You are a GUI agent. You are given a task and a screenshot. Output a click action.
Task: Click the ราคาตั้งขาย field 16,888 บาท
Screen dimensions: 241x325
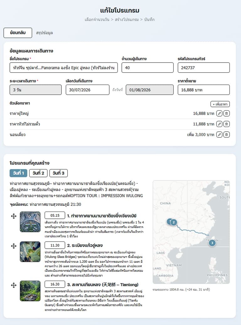(x=204, y=90)
